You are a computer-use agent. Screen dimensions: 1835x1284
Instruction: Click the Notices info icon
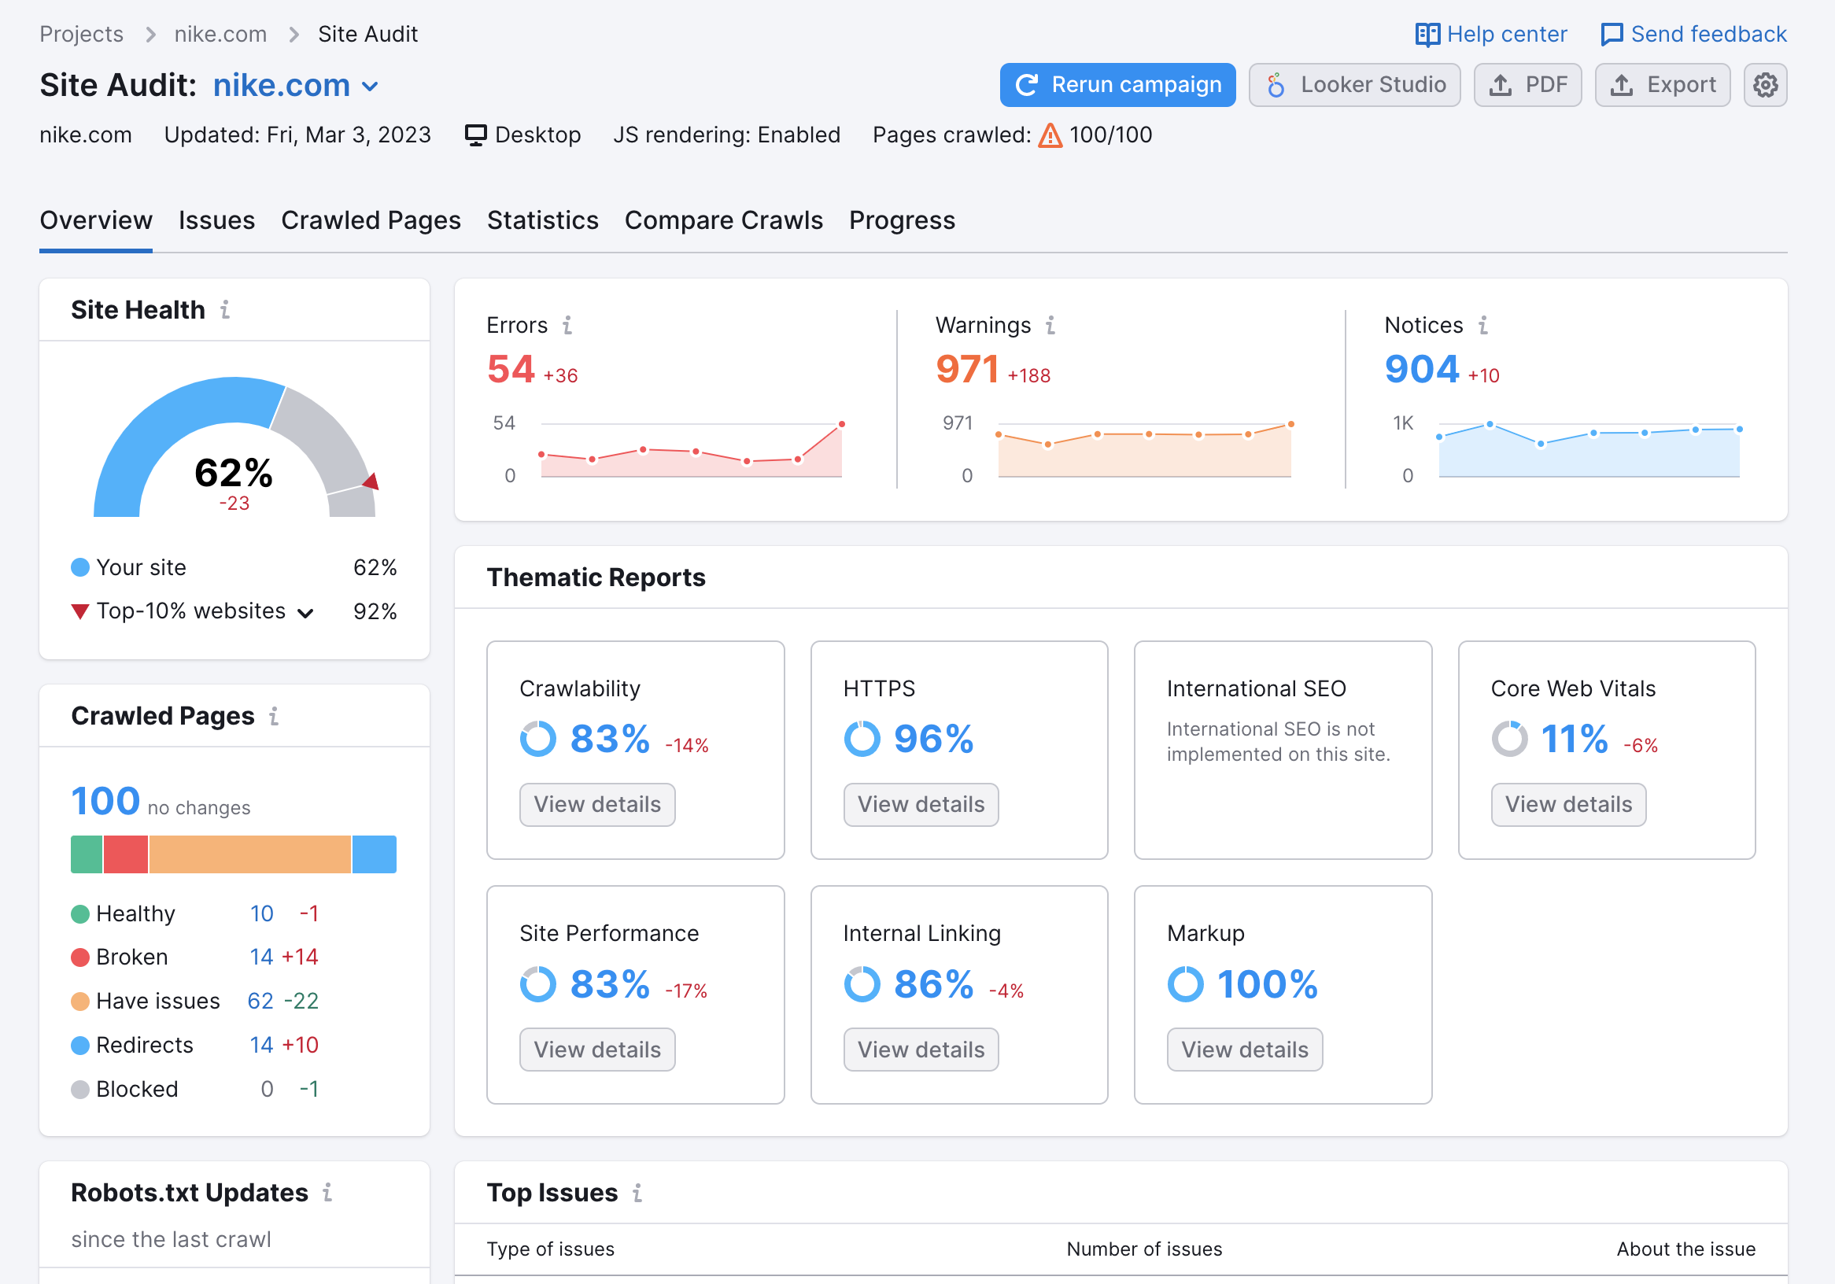coord(1482,325)
